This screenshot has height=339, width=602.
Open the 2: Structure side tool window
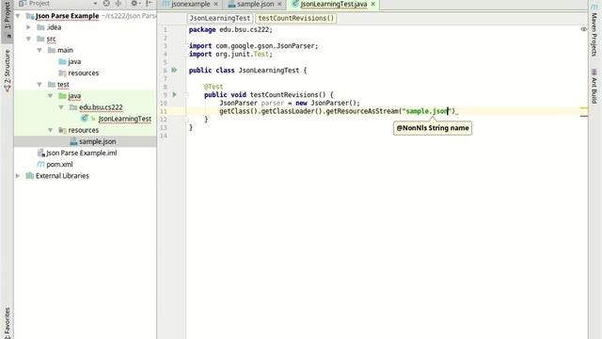7,71
